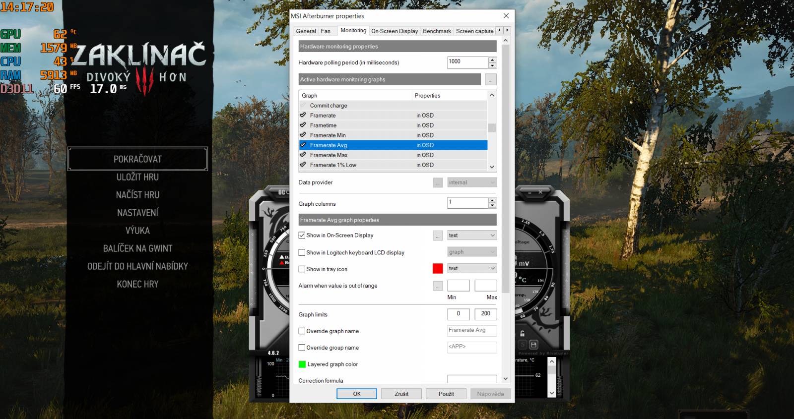Open the Data provider internal dropdown

[x=472, y=182]
